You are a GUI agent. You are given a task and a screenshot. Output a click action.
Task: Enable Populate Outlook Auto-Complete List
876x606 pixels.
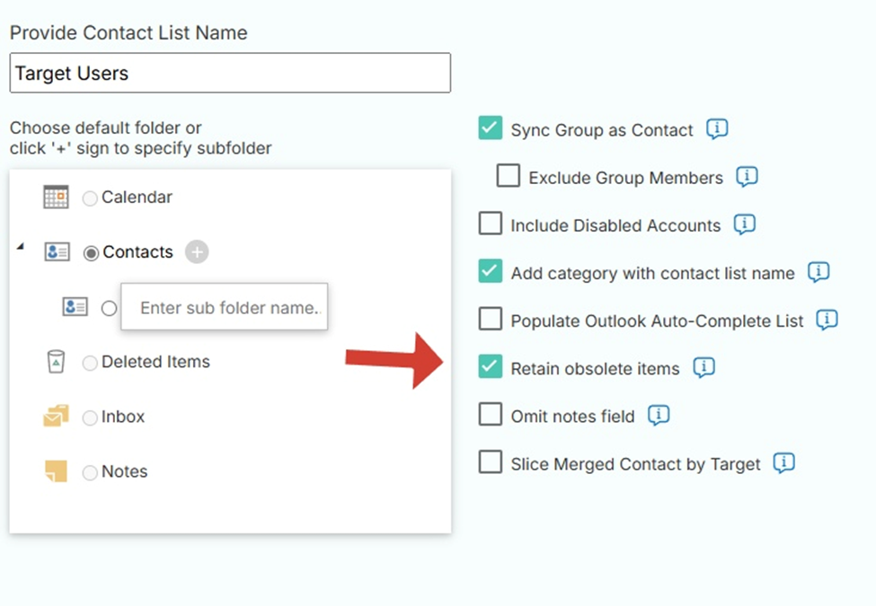point(490,319)
